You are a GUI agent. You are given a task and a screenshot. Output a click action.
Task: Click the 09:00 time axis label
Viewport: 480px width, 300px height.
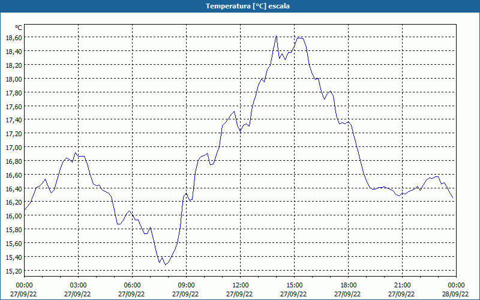pos(186,286)
